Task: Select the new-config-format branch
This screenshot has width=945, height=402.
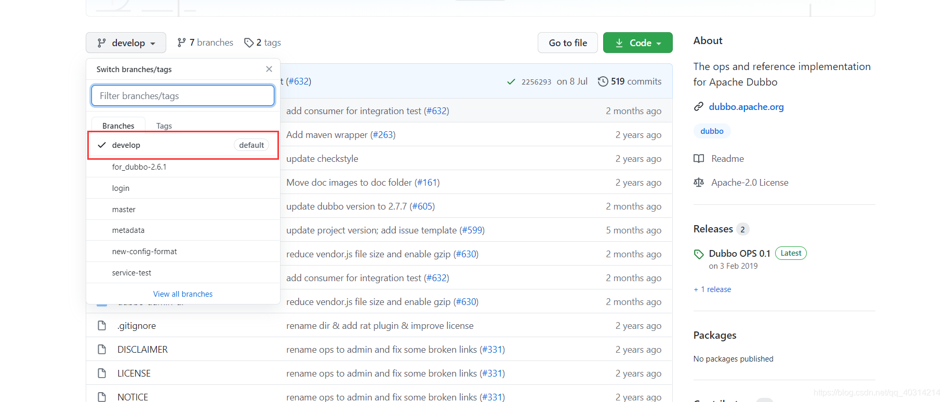Action: (183, 251)
